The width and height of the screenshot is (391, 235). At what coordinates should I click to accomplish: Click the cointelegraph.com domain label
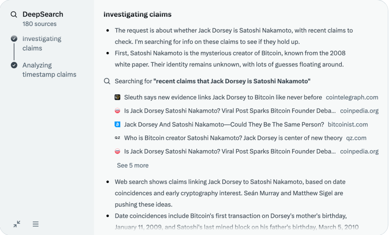(352, 97)
